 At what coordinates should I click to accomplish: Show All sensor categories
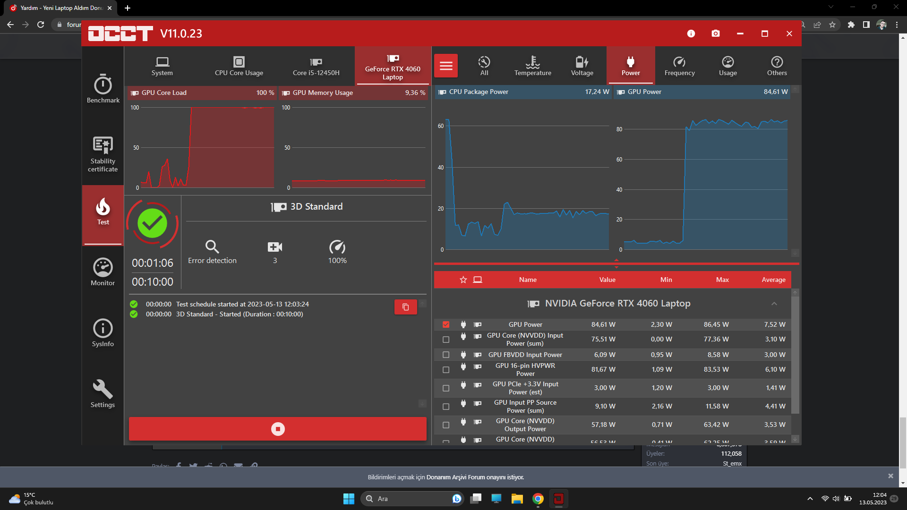tap(484, 66)
